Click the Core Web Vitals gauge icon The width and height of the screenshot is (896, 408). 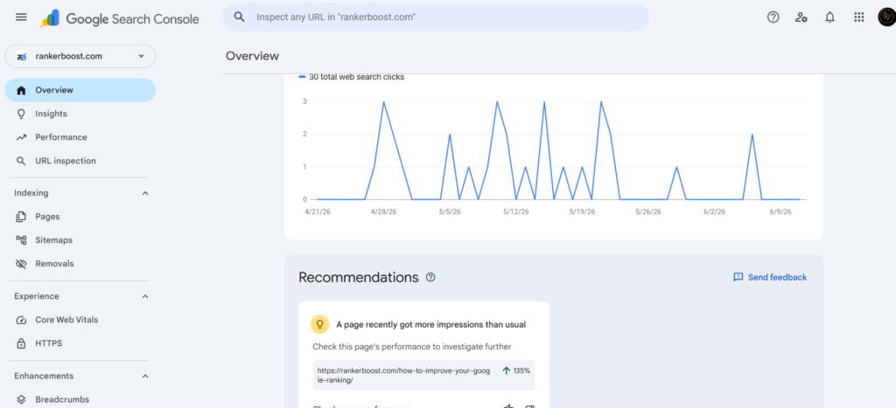tap(21, 320)
